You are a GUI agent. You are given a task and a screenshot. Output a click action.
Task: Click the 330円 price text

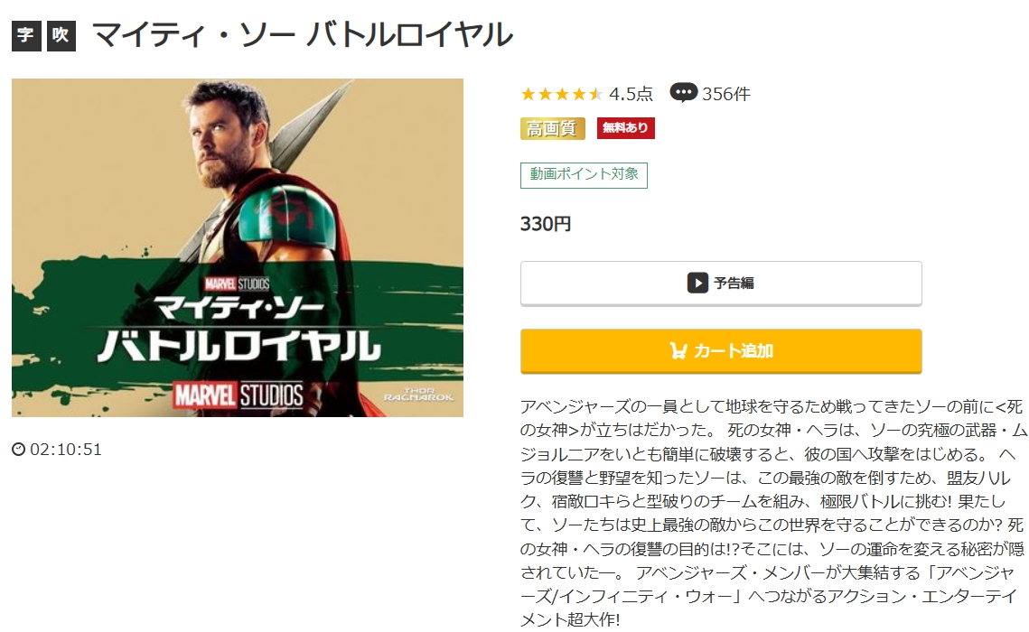point(546,224)
